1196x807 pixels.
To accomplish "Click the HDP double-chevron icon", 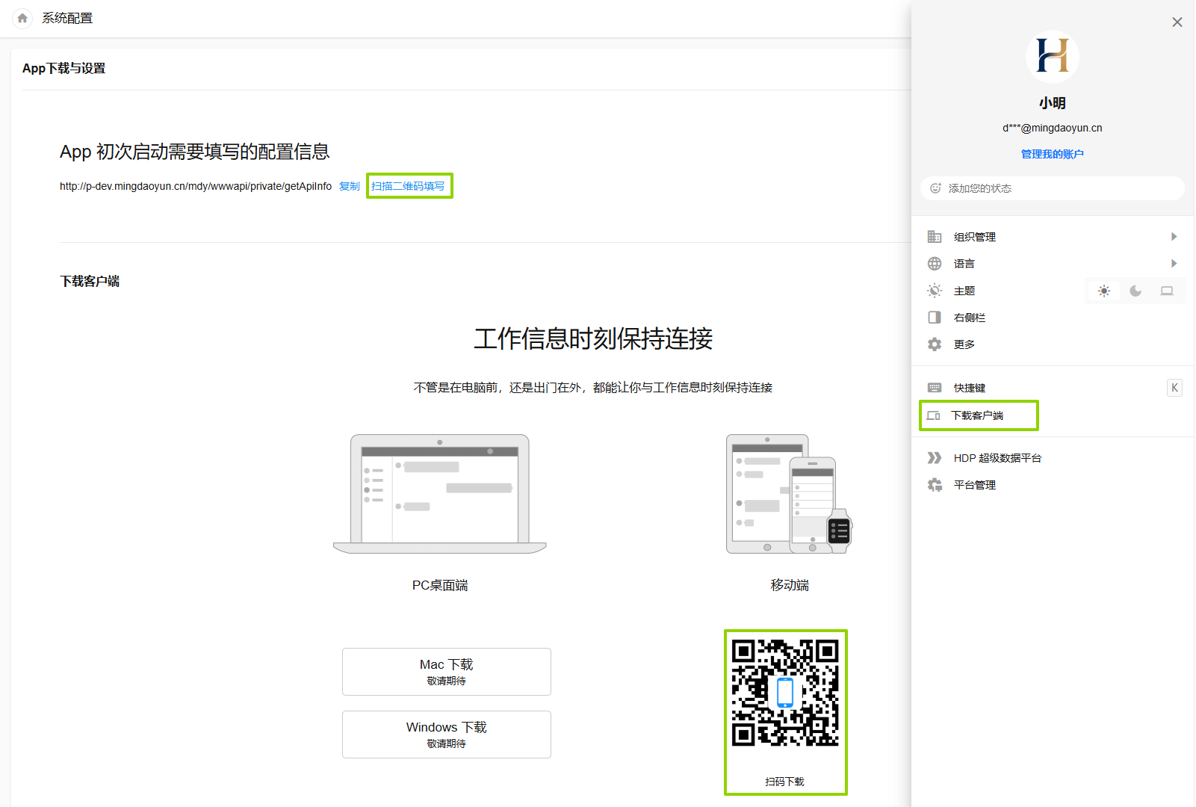I will pyautogui.click(x=935, y=458).
